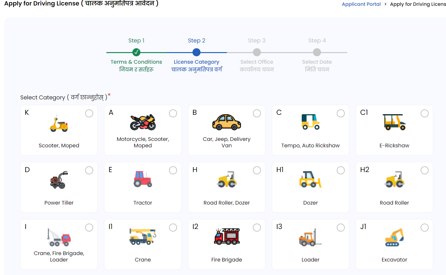Select the radio button for Loader category I3
Viewport: 446px width, 275px height.
pos(341,227)
